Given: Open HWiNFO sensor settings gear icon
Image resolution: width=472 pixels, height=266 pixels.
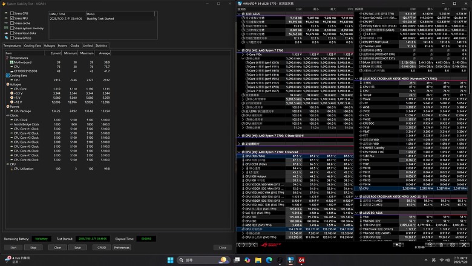Looking at the screenshot, I should pyautogui.click(x=453, y=245).
